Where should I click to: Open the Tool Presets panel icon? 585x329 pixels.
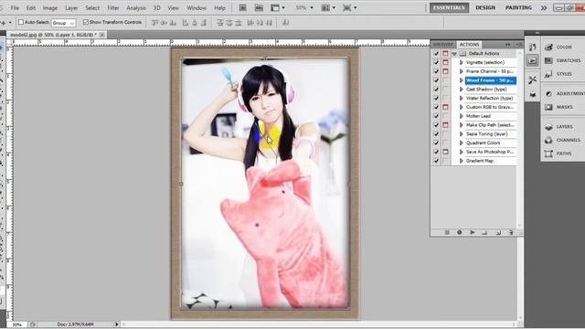(532, 80)
